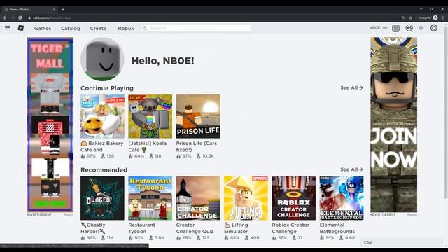Click the Elemental Battlegrounds title text

(337, 228)
